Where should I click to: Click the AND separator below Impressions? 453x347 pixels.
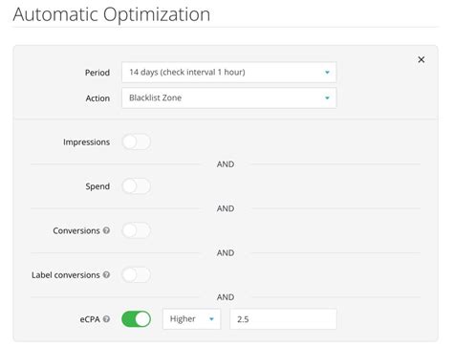pos(226,164)
